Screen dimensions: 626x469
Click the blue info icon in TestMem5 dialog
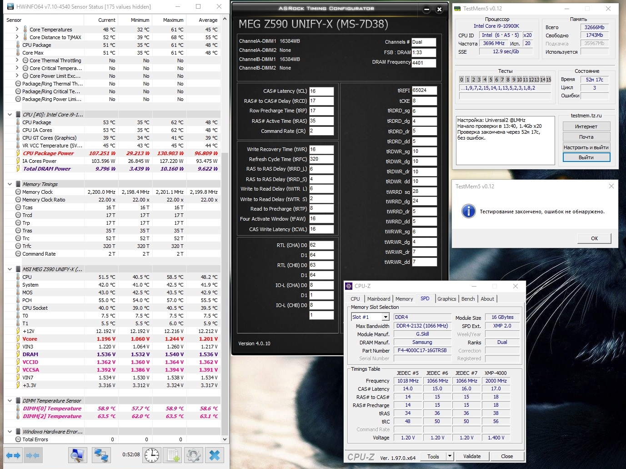[468, 211]
